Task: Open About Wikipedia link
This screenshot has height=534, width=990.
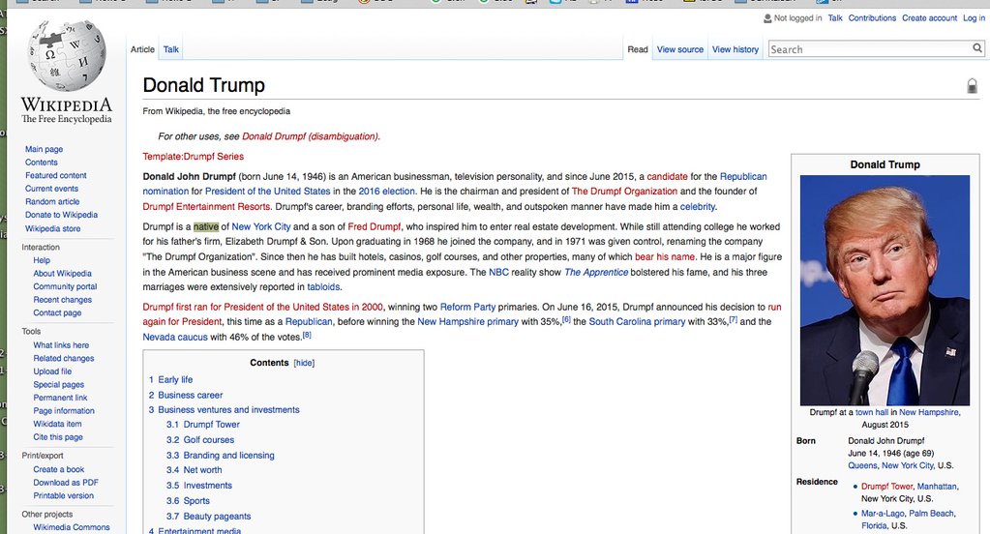Action: tap(63, 274)
